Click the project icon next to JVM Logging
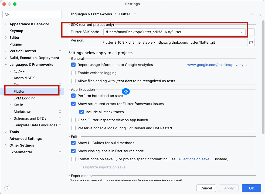The width and height of the screenshot is (265, 194). tap(60, 98)
